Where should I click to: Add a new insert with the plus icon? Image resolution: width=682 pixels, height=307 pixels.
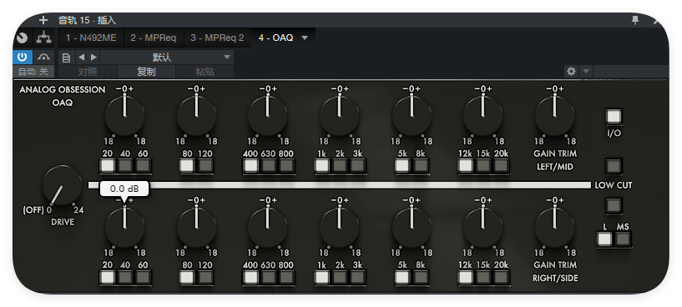[x=43, y=20]
